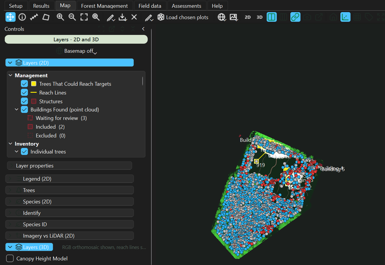The height and width of the screenshot is (265, 385).
Task: Select the polygon area tool
Action: [x=46, y=17]
